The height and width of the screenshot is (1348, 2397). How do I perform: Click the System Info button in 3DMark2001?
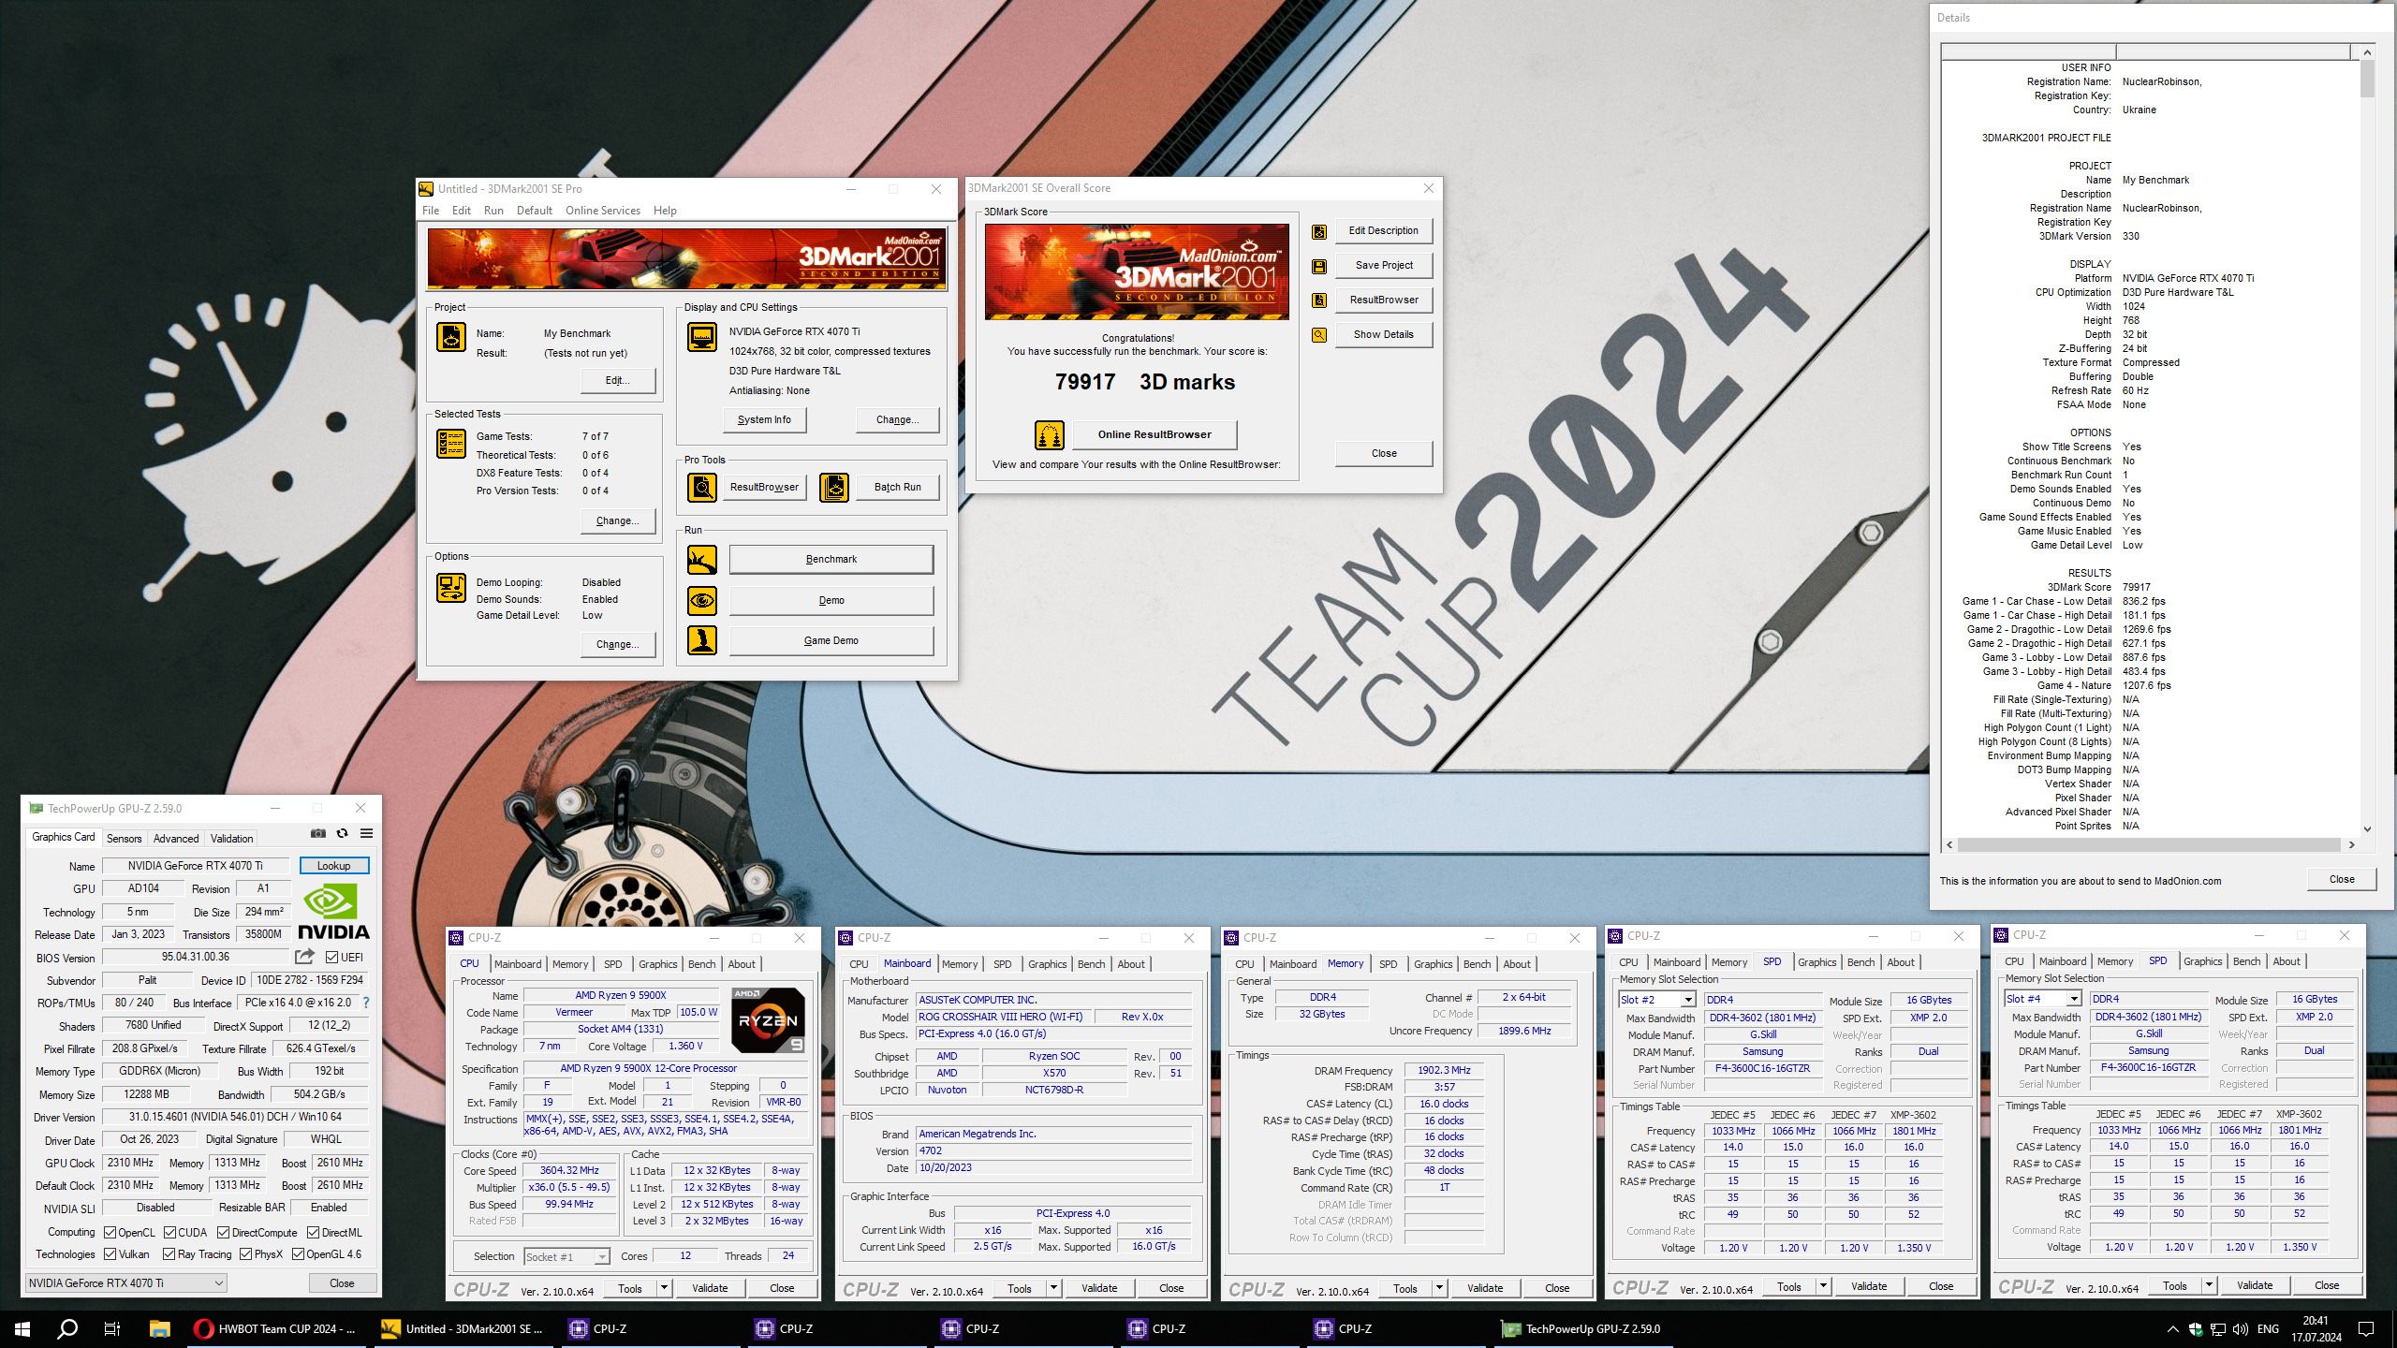click(764, 419)
